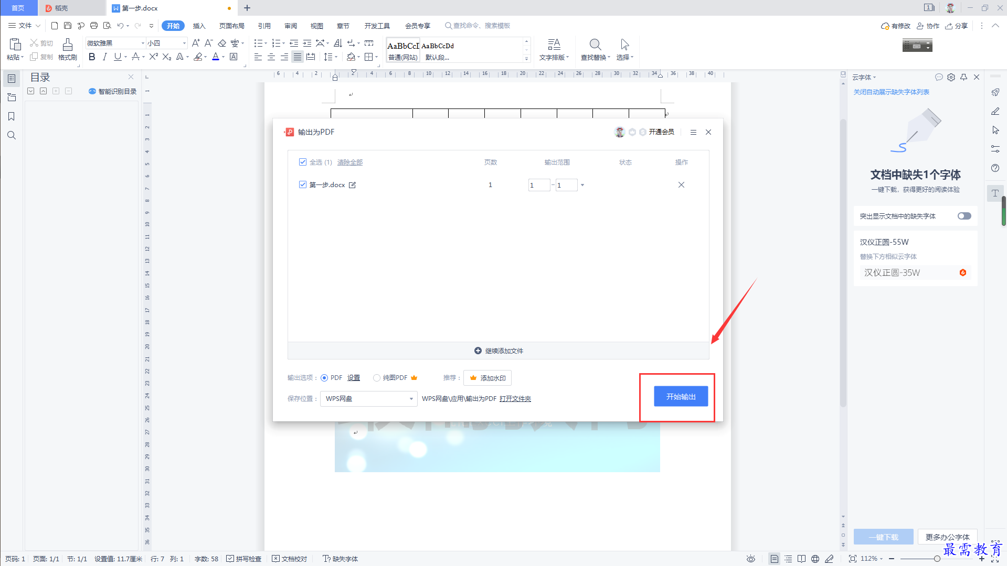
Task: Toggle 文档校对 in the status bar
Action: coord(290,559)
